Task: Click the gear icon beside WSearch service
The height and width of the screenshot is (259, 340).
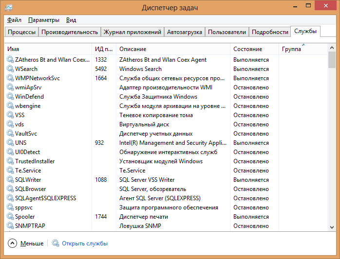Action: tap(10, 69)
